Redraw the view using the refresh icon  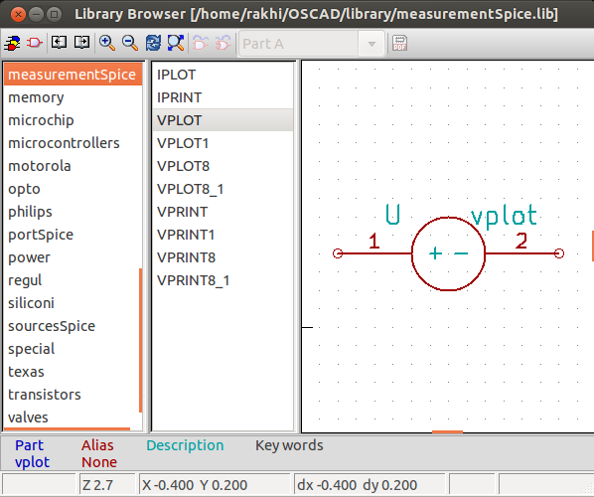(153, 43)
